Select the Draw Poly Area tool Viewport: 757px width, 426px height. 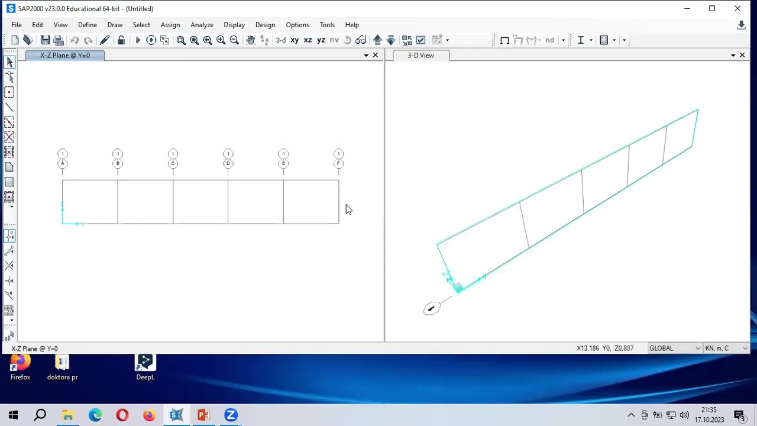click(9, 167)
